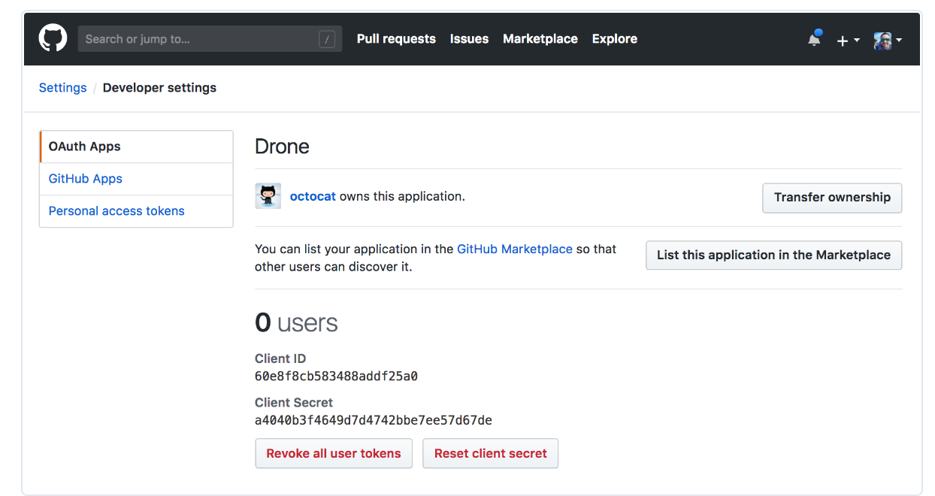Focus the Search or jump to field
This screenshot has width=935, height=496.
click(x=210, y=39)
